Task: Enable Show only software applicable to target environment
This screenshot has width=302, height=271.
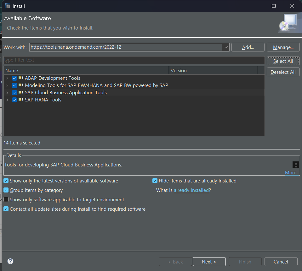Action: 6,199
